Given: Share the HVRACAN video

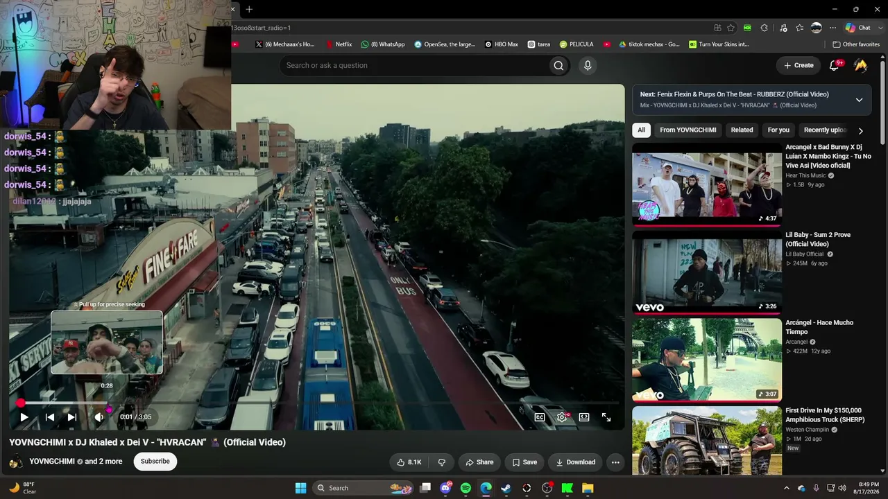Looking at the screenshot, I should pos(479,462).
